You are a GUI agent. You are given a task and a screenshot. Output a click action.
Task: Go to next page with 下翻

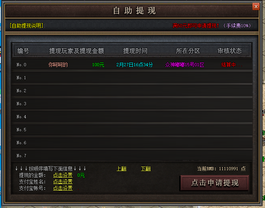[146, 169]
